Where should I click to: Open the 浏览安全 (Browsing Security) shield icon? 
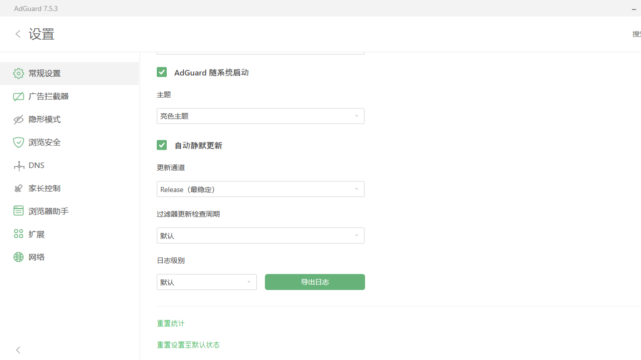[19, 142]
